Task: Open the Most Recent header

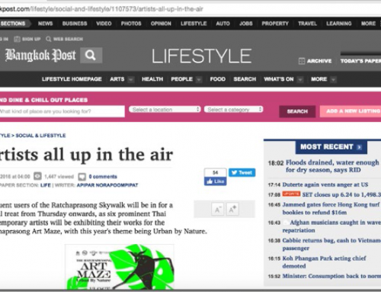Action: (x=331, y=147)
